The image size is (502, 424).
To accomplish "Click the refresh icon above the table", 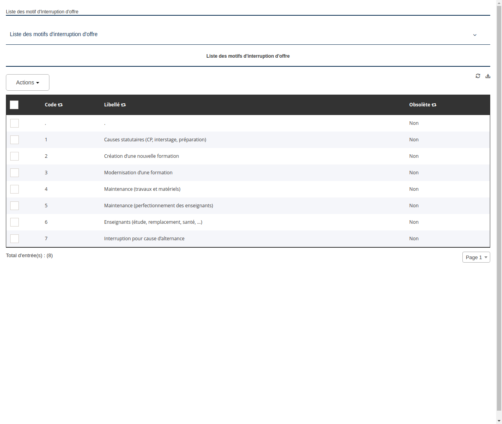I will (x=478, y=76).
